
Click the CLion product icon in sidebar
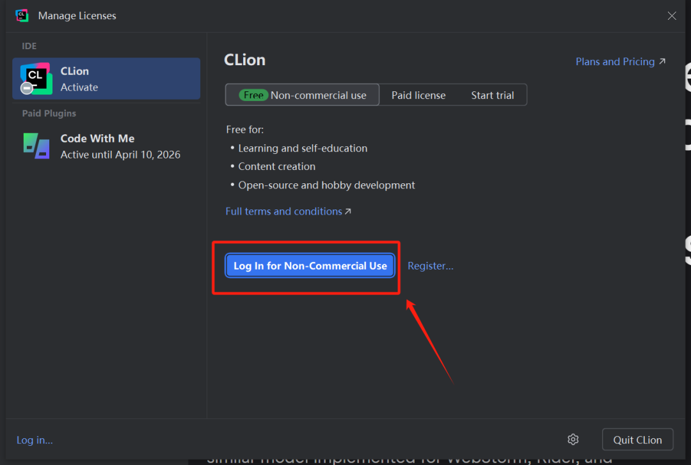coord(36,79)
